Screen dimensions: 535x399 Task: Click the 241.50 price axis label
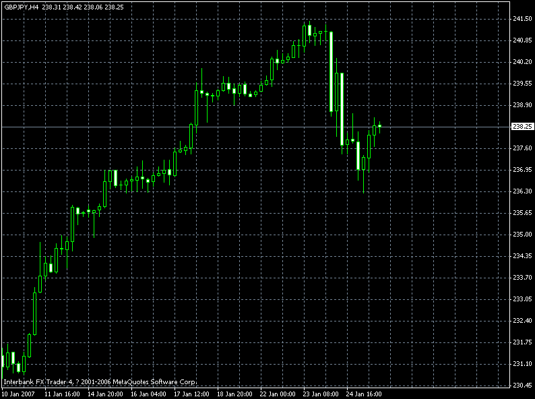pyautogui.click(x=522, y=19)
